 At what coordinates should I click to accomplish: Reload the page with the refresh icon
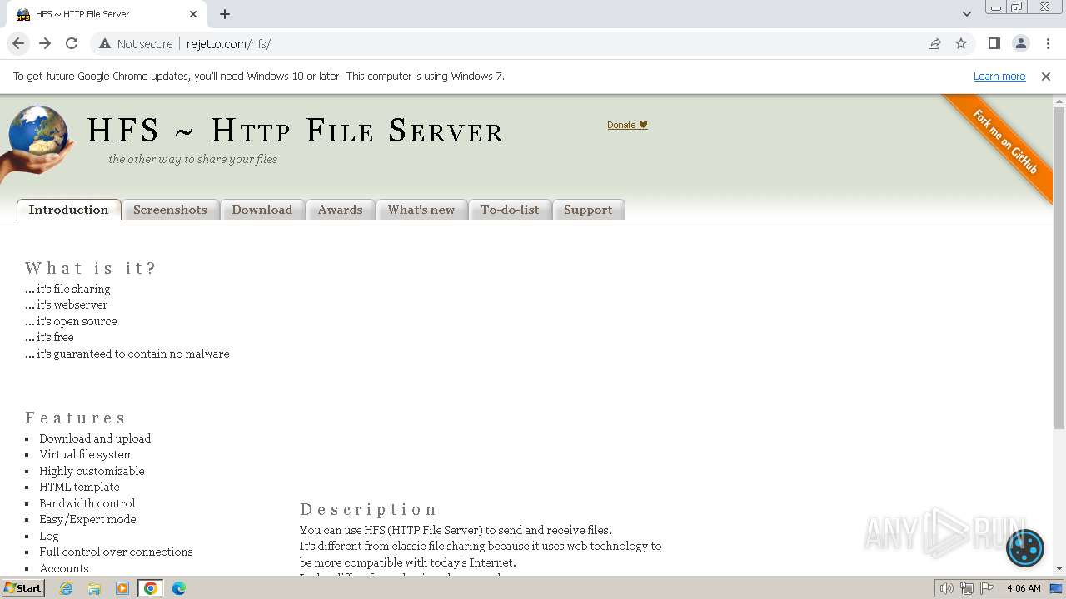tap(72, 43)
